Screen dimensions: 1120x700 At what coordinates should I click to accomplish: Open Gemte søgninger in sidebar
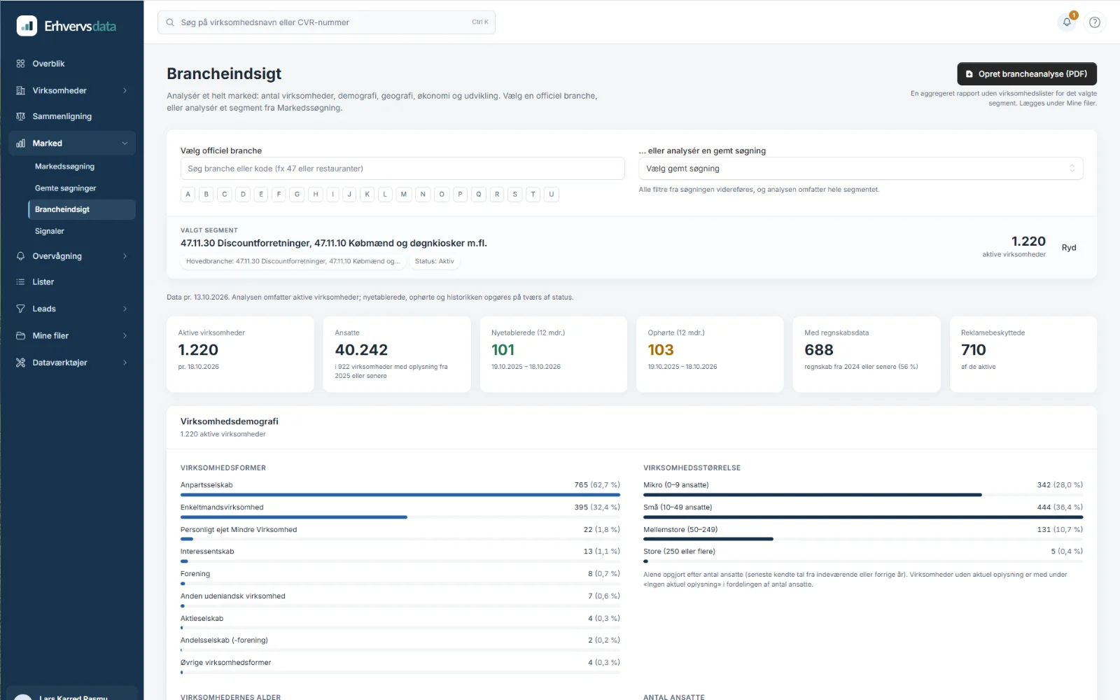tap(65, 188)
